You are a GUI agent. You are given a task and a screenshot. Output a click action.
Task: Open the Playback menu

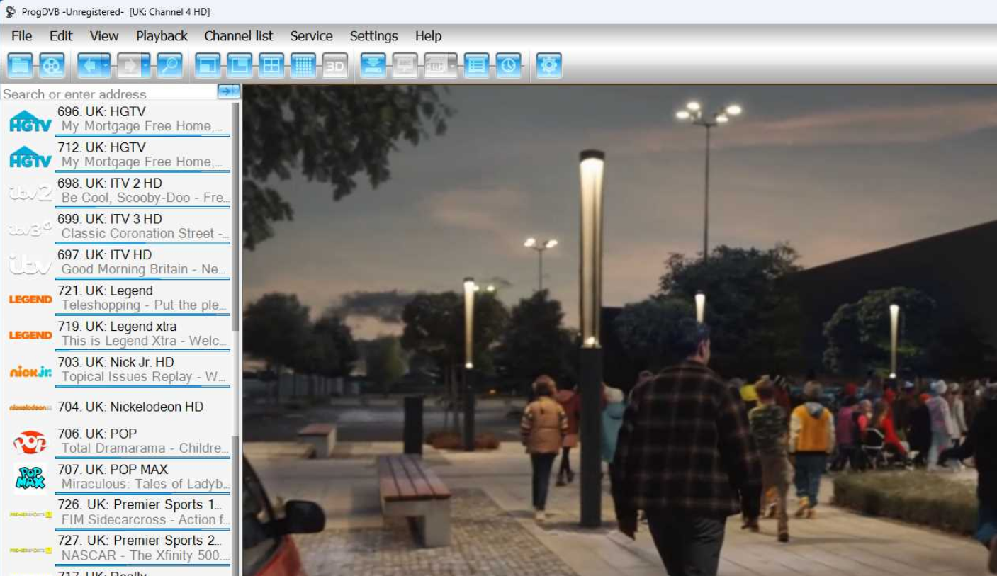[161, 36]
